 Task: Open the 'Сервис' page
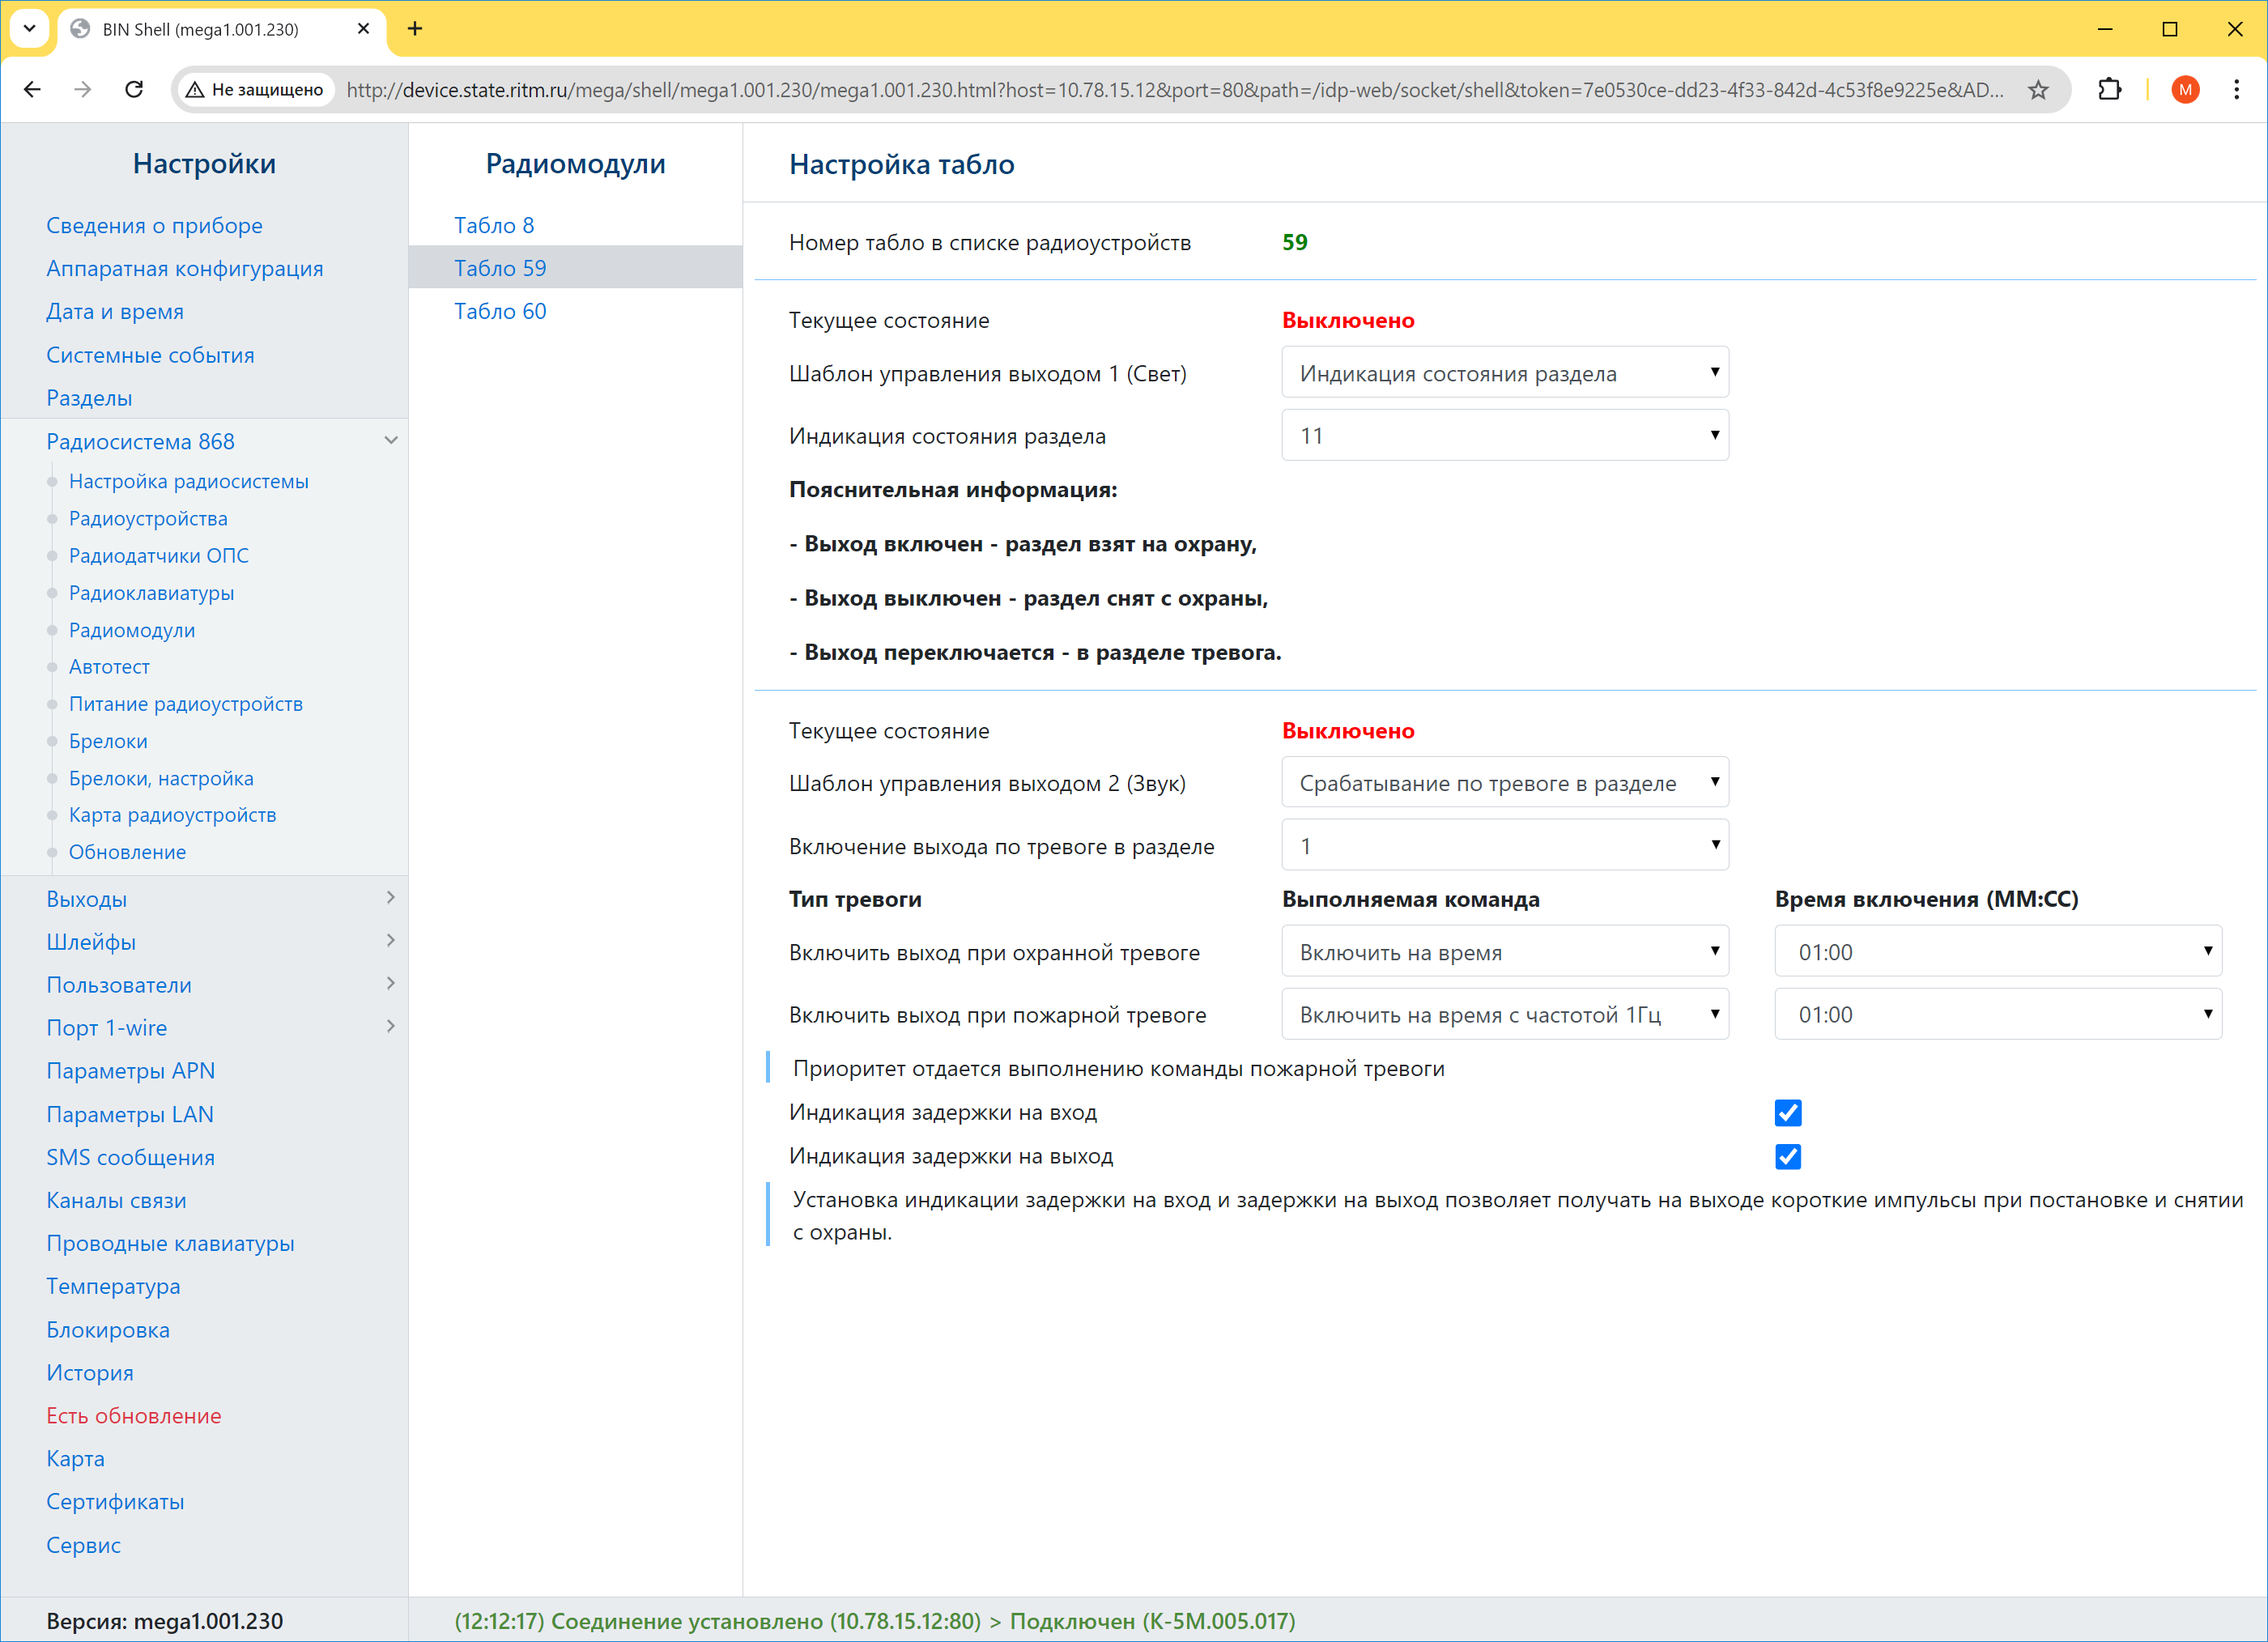coord(83,1545)
